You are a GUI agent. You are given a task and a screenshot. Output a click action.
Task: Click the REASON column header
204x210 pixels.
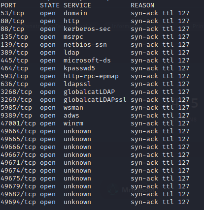click(142, 5)
